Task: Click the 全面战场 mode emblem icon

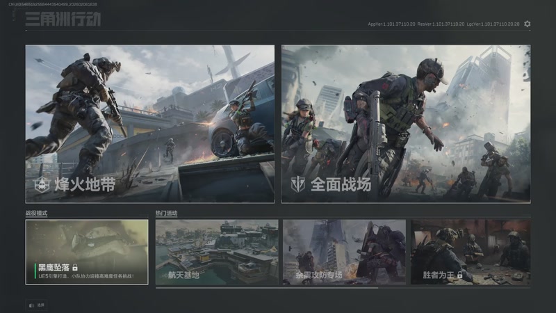Action: coord(298,184)
